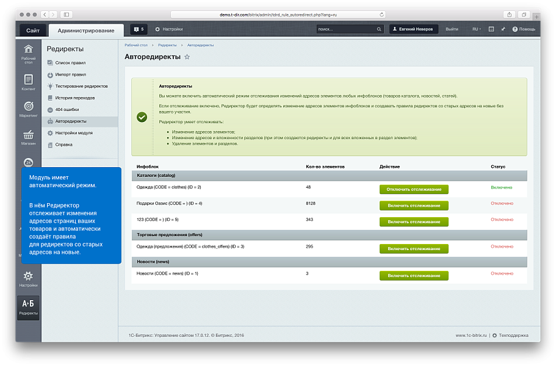Click the Выйти logout link

(x=452, y=29)
